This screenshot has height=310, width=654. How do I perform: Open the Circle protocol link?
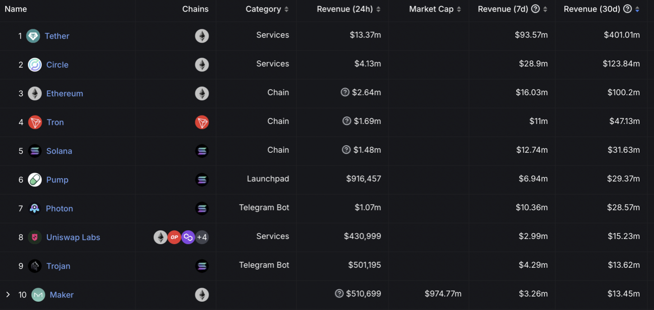(58, 65)
